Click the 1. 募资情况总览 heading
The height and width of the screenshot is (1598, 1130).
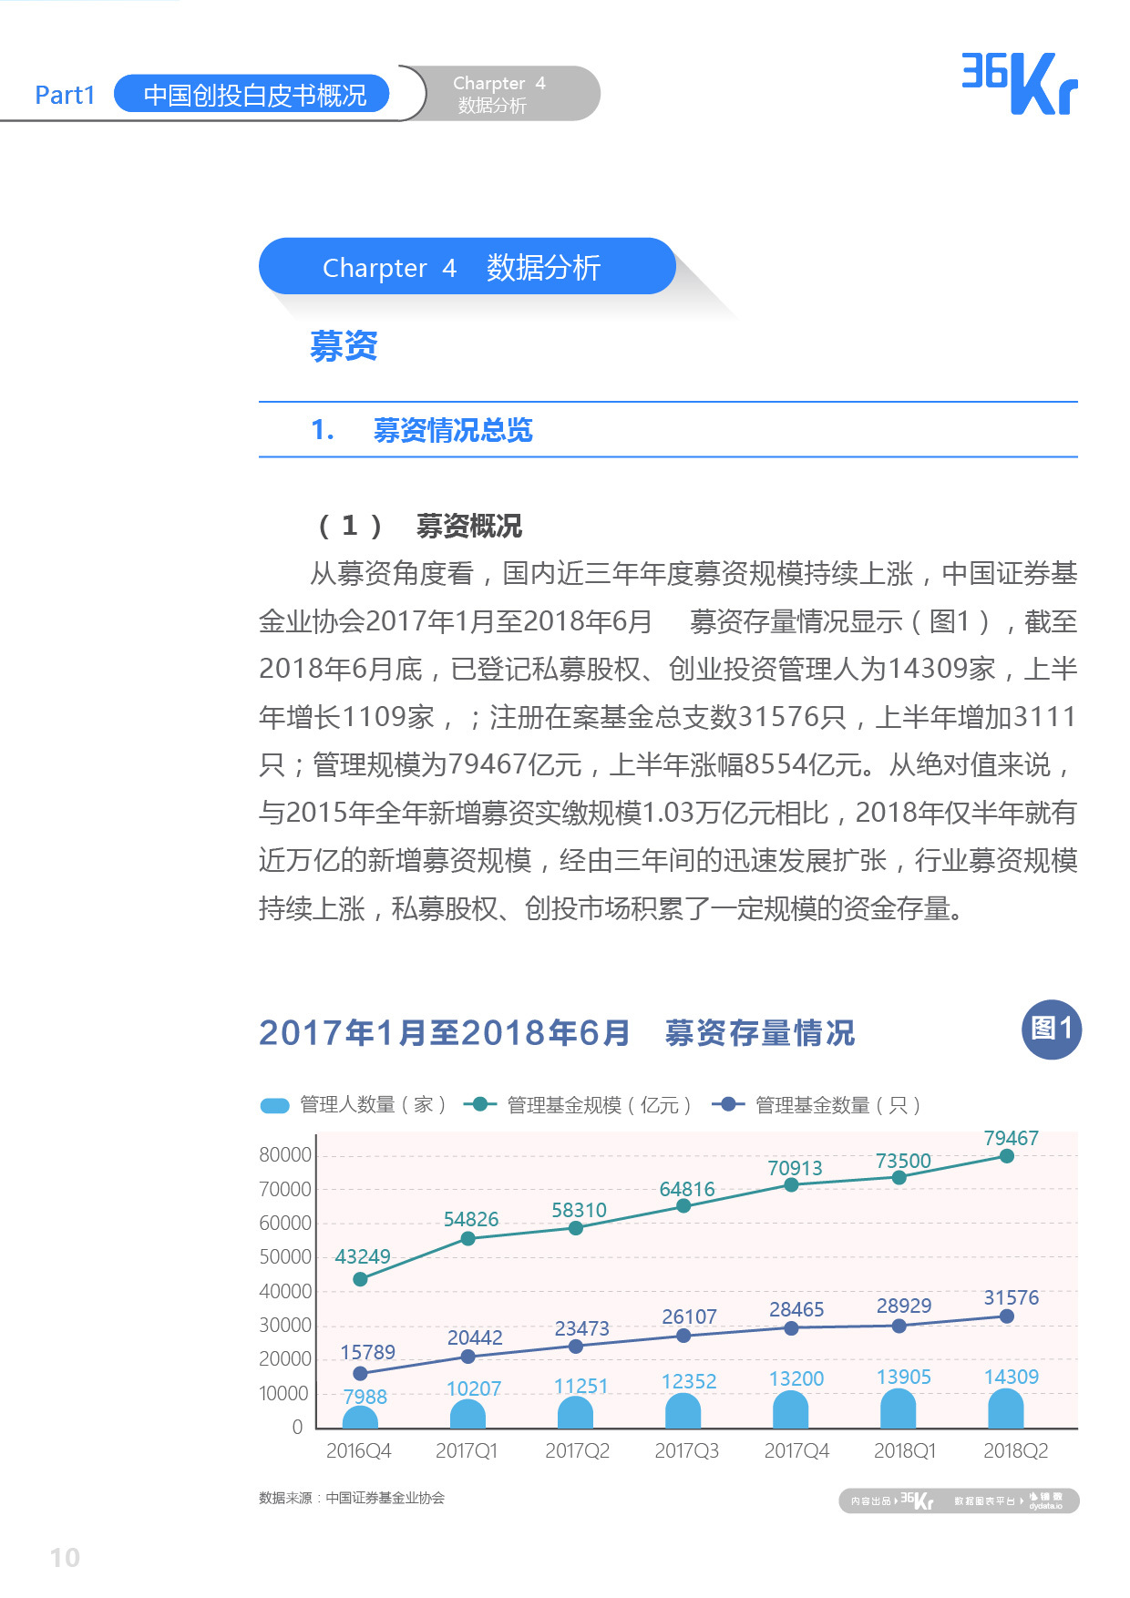(x=422, y=429)
